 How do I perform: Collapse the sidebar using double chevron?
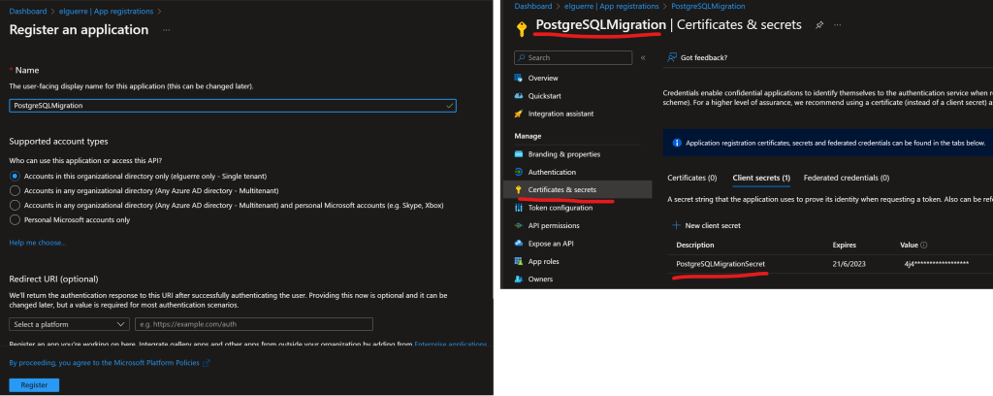click(642, 58)
